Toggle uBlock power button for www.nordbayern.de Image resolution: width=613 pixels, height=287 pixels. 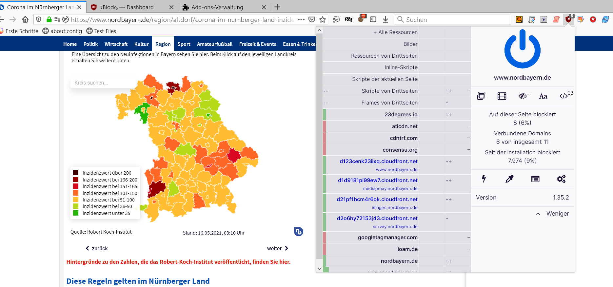523,49
